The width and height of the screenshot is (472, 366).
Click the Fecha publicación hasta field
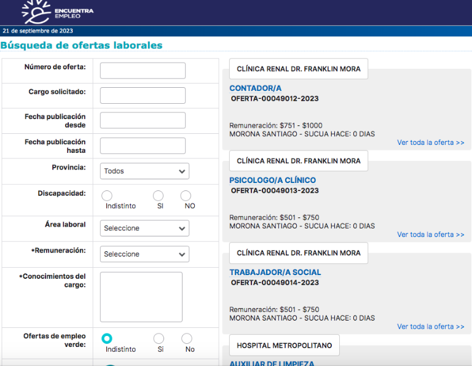143,146
